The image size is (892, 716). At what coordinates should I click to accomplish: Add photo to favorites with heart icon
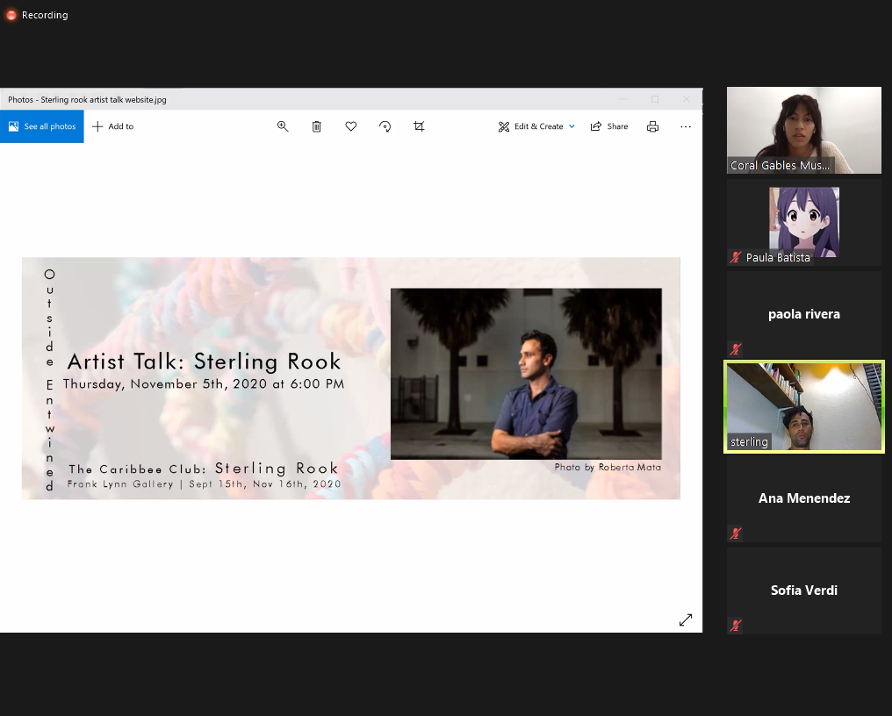(351, 126)
